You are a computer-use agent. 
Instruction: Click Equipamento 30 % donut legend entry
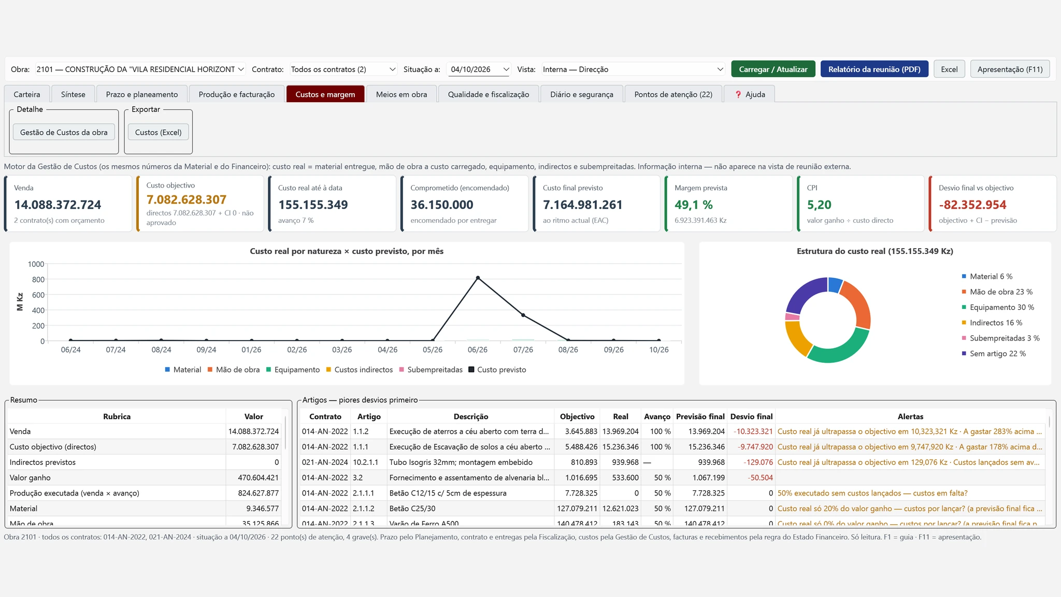click(x=998, y=307)
